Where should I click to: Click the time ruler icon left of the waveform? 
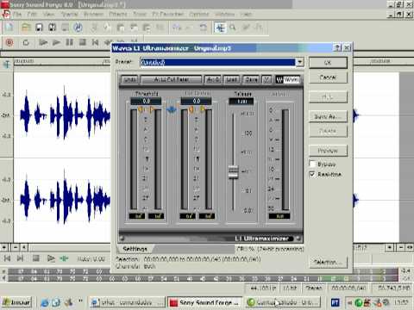(7, 65)
